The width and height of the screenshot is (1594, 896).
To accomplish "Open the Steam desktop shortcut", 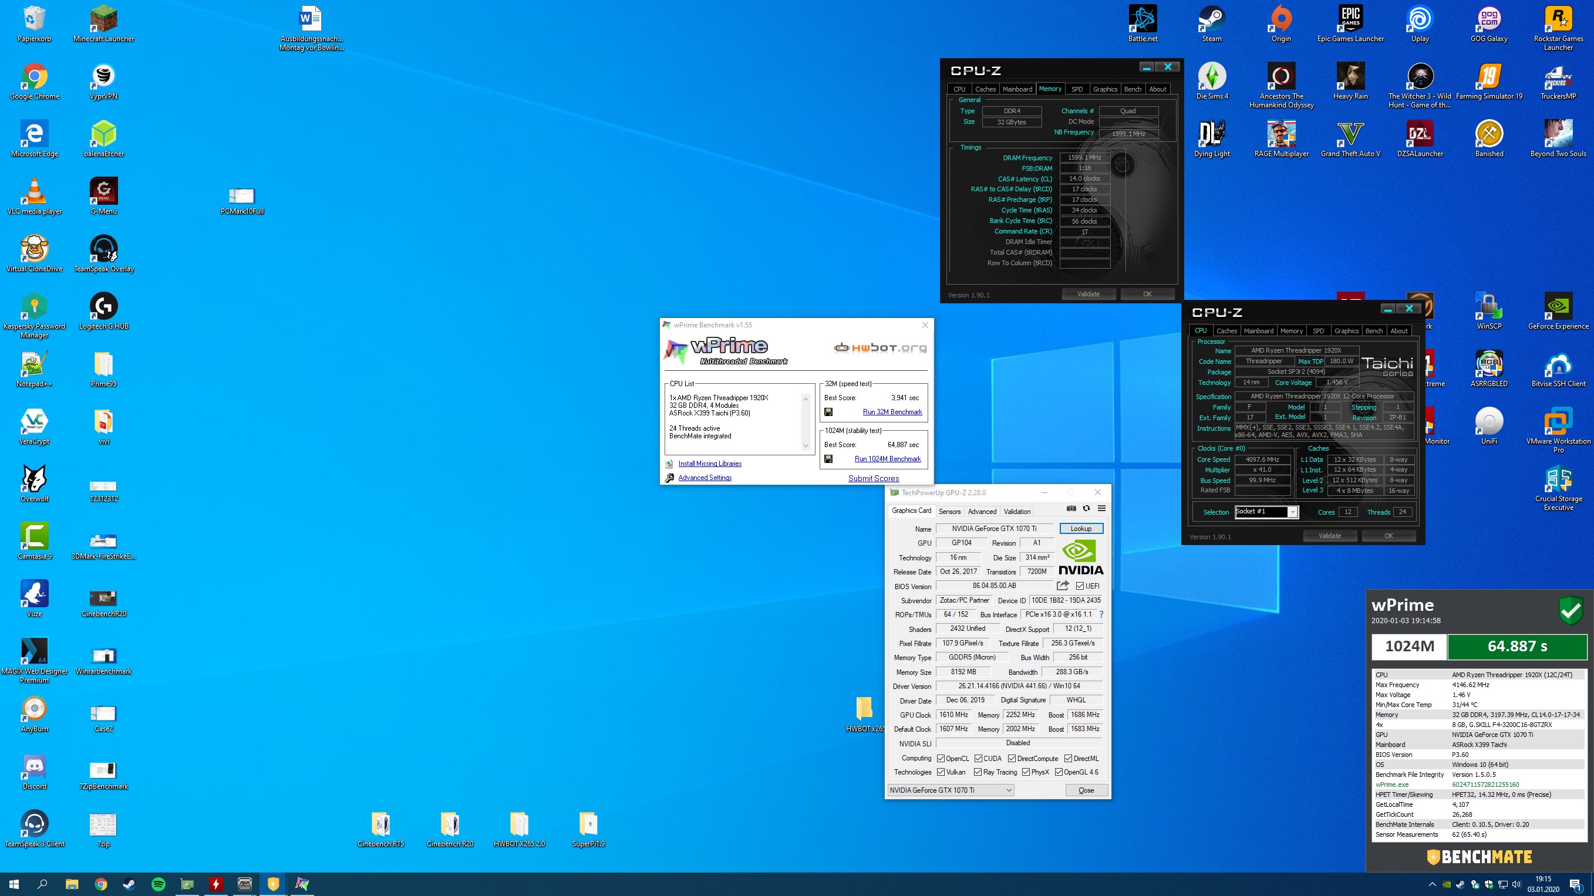I will [x=1212, y=25].
